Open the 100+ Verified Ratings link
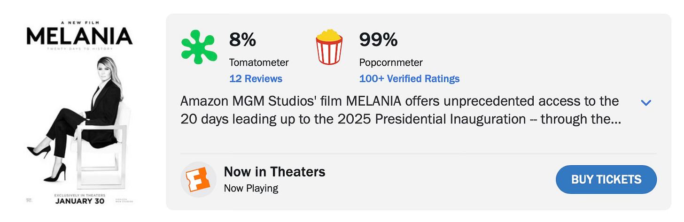Screen dimensions: 684x222 coord(409,78)
